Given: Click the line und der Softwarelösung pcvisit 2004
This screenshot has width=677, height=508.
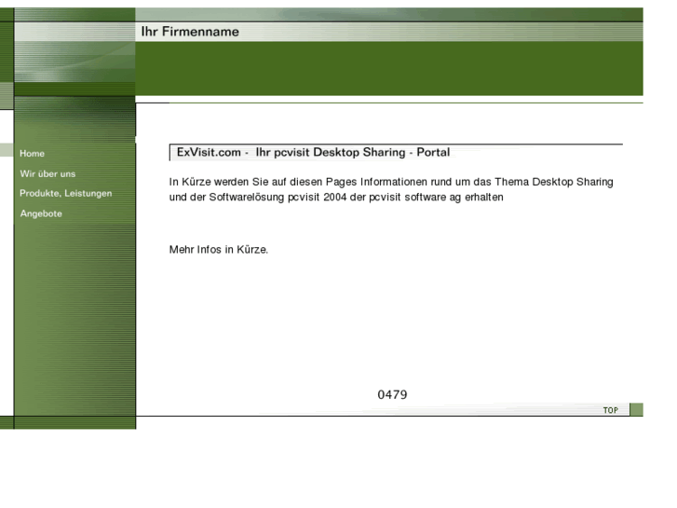Looking at the screenshot, I should (x=336, y=198).
